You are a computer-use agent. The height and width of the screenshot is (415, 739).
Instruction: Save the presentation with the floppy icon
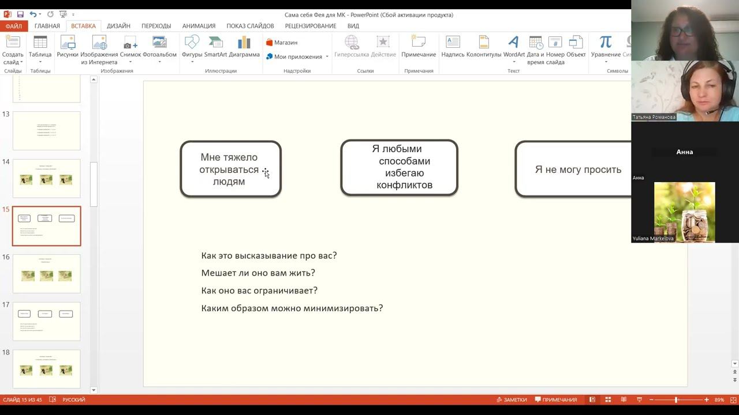(20, 14)
